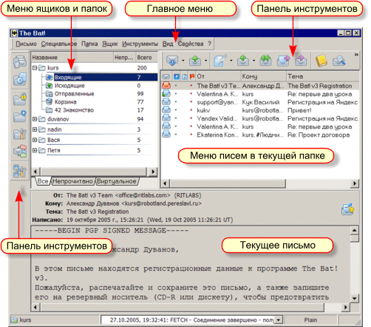Click the get new mail toolbar icon
This screenshot has height=327, width=371.
pyautogui.click(x=172, y=61)
